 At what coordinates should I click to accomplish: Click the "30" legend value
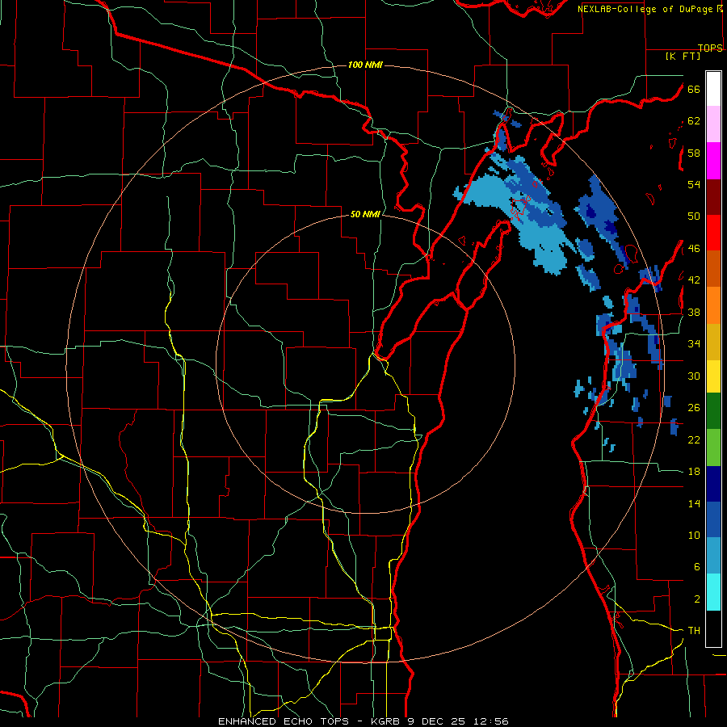pyautogui.click(x=694, y=376)
